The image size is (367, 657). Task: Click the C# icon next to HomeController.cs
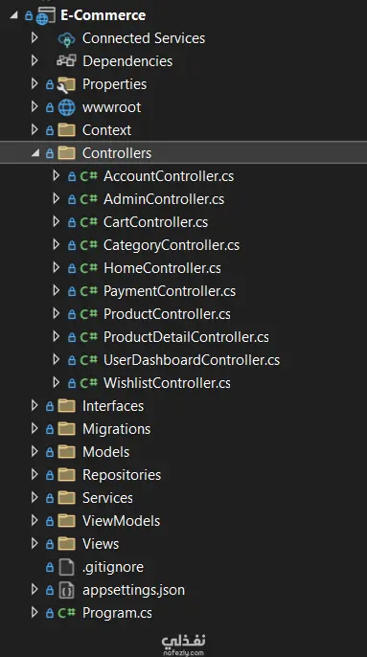click(88, 268)
